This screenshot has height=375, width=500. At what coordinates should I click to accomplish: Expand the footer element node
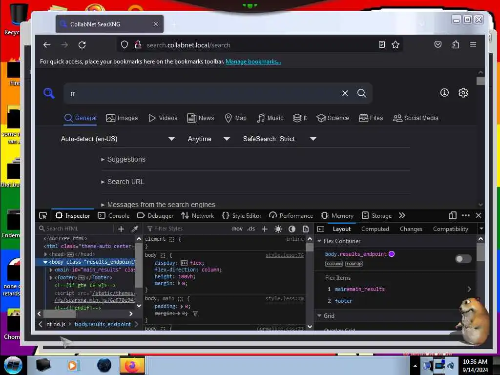pyautogui.click(x=51, y=278)
